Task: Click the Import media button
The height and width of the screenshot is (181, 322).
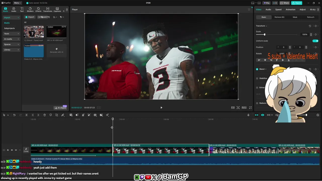Action: tap(30, 17)
